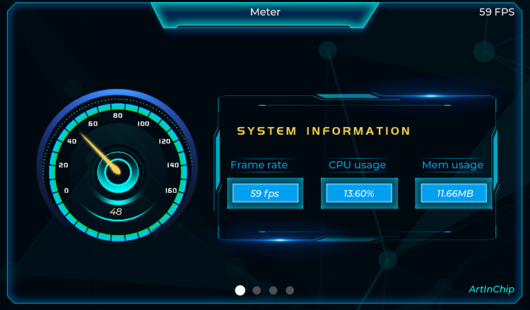Click the CPU usage label

[x=358, y=165]
